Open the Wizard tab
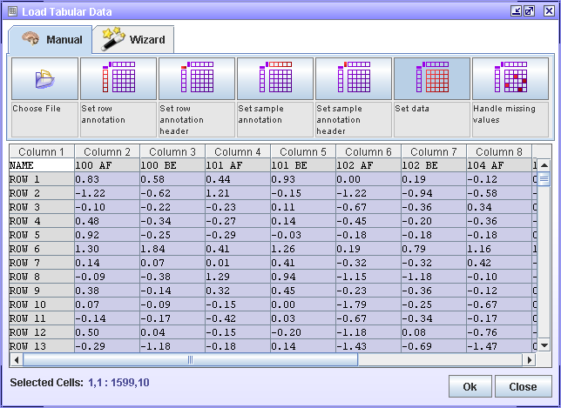 tap(133, 39)
